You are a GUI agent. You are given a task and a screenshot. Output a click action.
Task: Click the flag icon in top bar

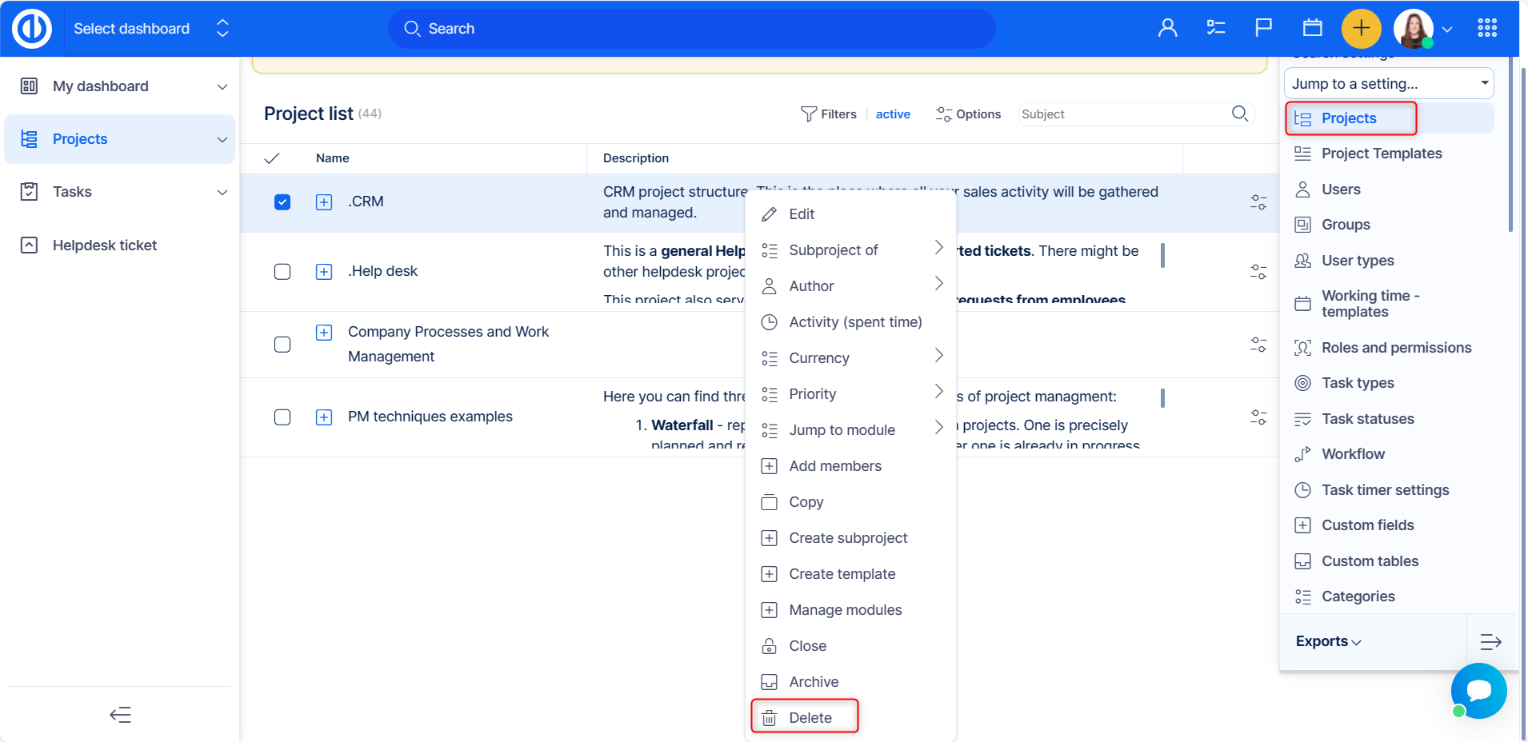click(1264, 29)
